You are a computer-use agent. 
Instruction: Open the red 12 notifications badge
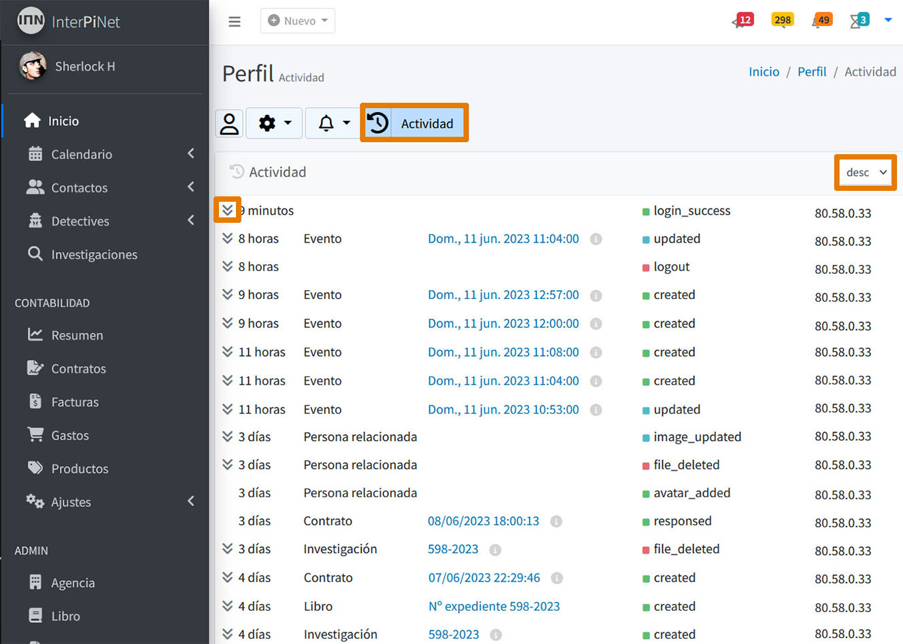(x=743, y=20)
